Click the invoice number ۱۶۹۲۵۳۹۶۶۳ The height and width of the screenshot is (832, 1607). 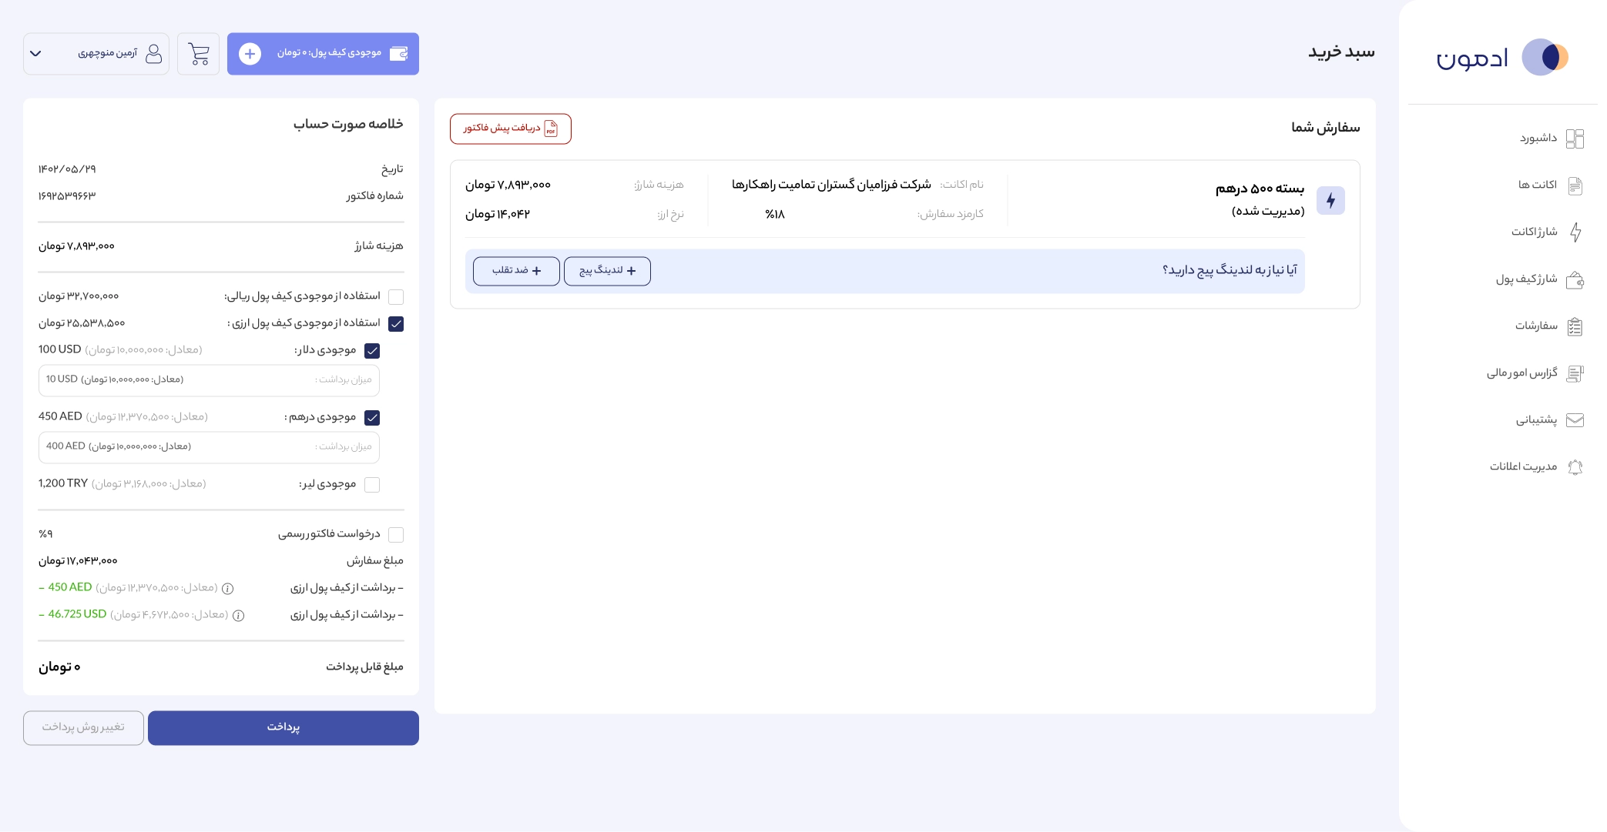click(67, 196)
